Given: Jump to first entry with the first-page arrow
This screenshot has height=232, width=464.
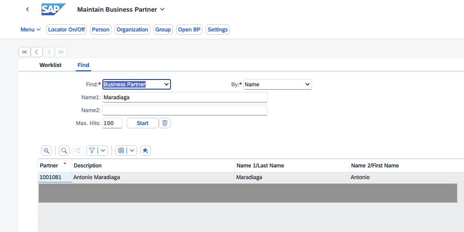Looking at the screenshot, I should tap(24, 52).
